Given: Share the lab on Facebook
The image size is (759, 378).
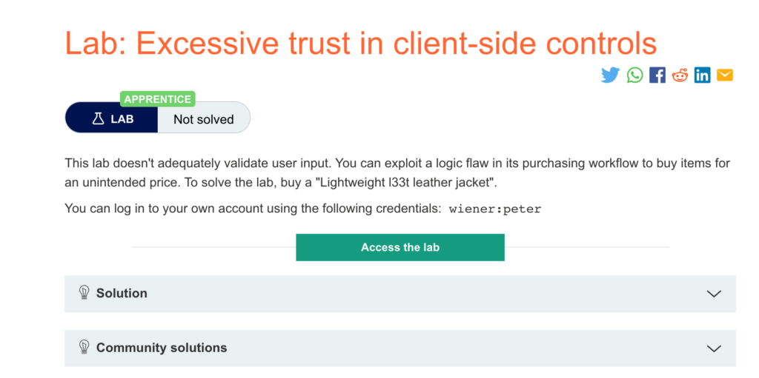Looking at the screenshot, I should pyautogui.click(x=657, y=75).
